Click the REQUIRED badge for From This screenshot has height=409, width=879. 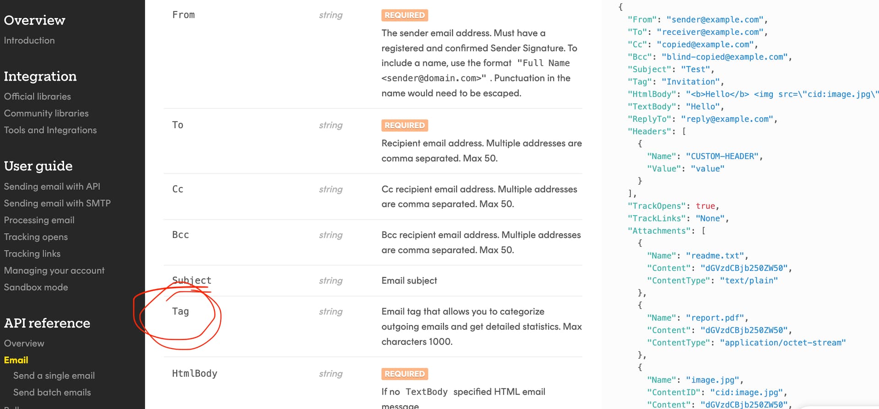(x=405, y=15)
